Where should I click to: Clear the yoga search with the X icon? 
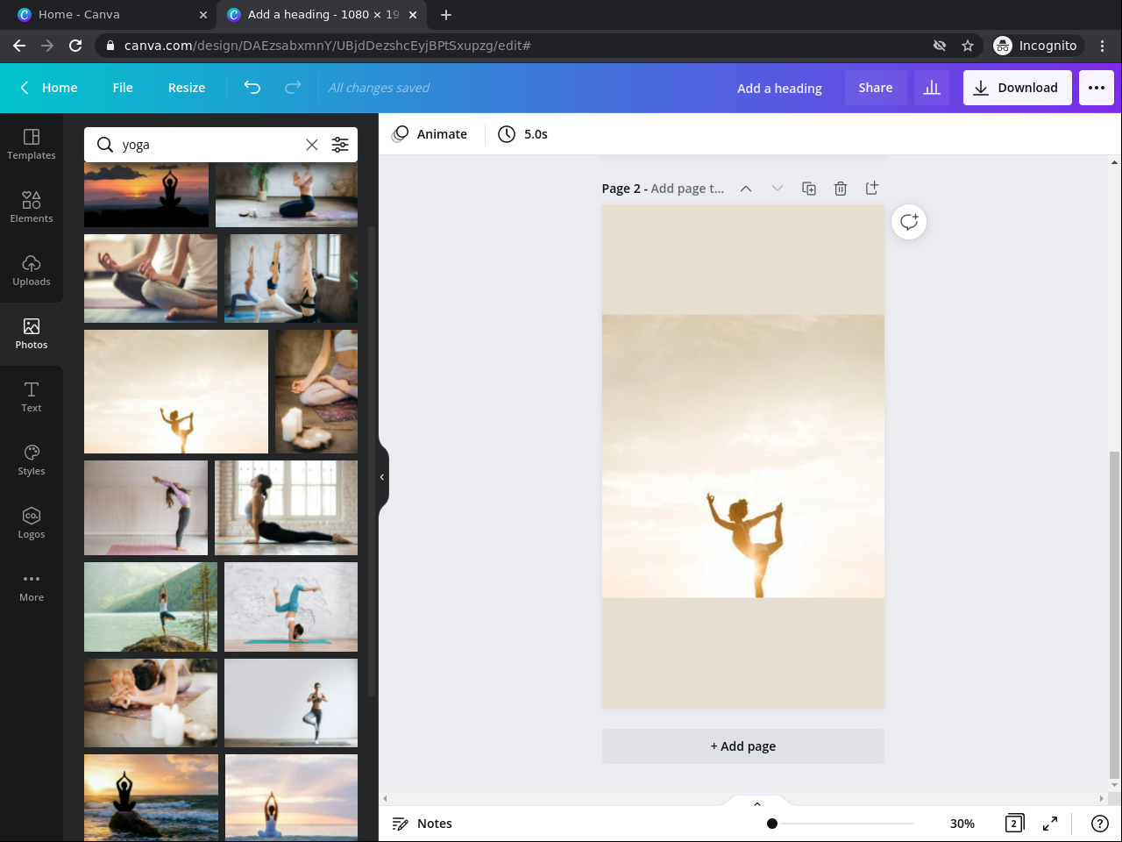pos(311,145)
